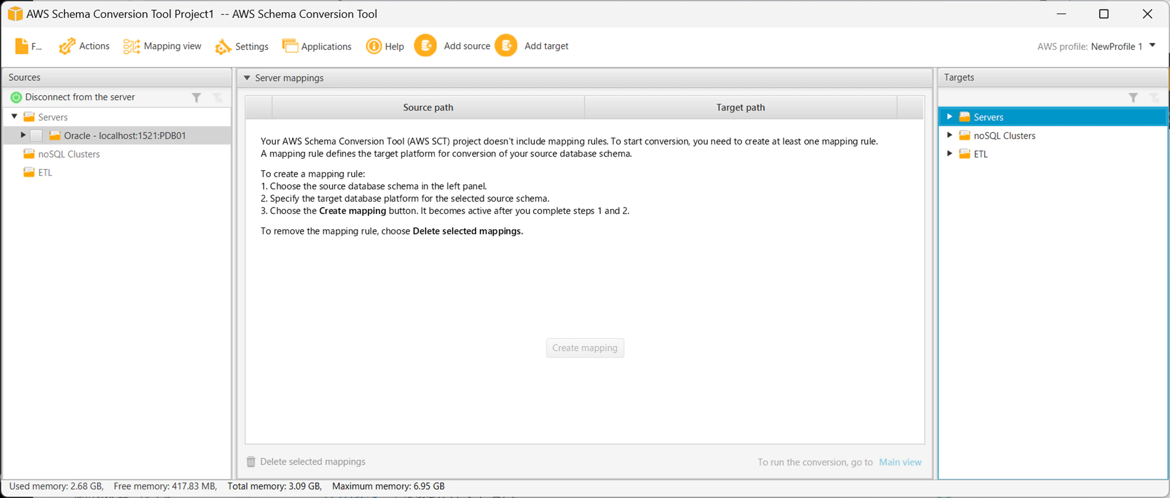Click the Create mapping button
The width and height of the screenshot is (1170, 498).
(x=585, y=348)
